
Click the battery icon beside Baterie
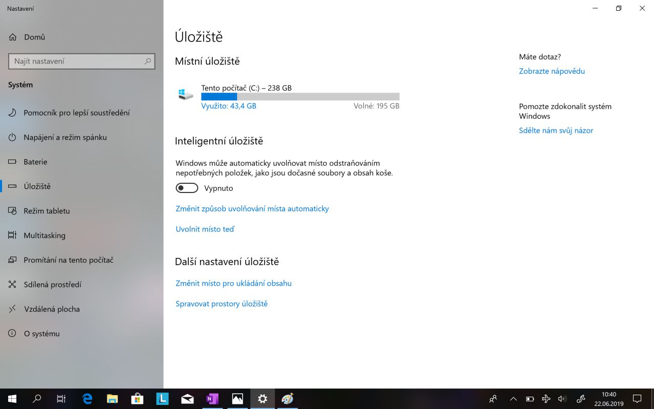pos(13,162)
